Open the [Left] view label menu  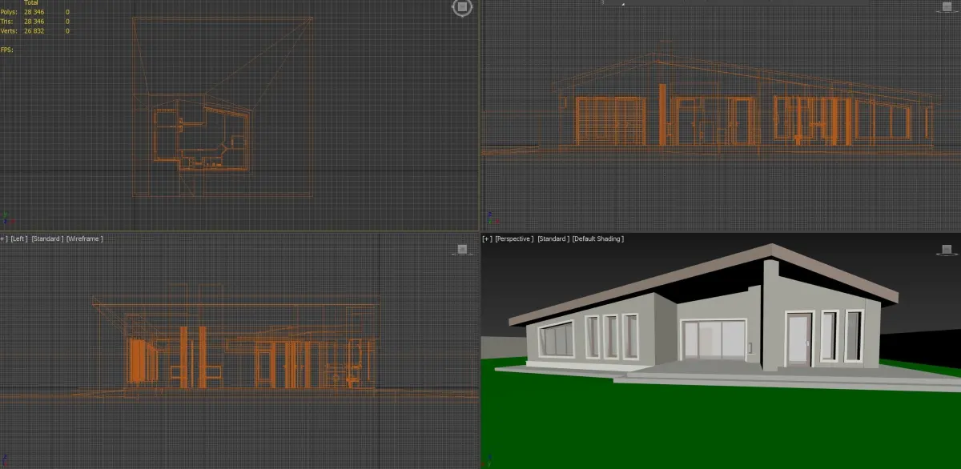click(18, 239)
